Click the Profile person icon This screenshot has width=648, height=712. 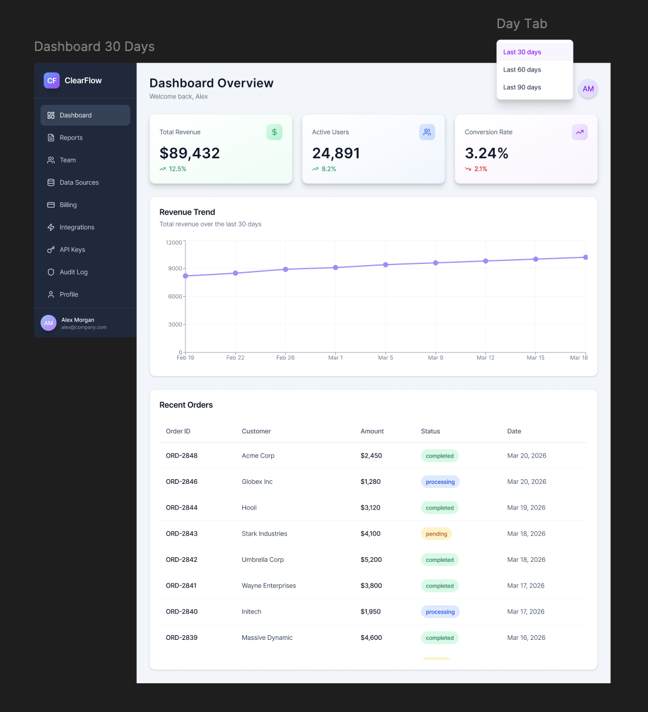click(51, 294)
